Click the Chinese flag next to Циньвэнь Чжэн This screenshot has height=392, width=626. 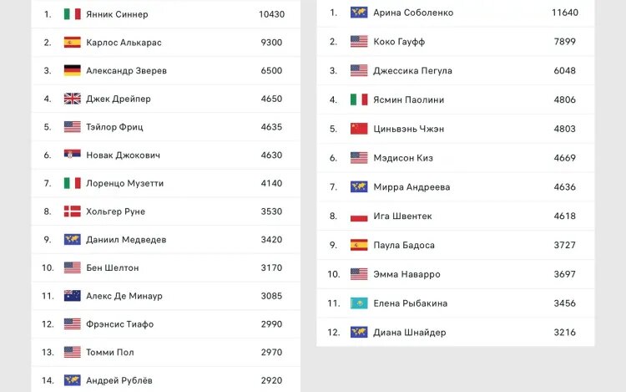(x=359, y=129)
